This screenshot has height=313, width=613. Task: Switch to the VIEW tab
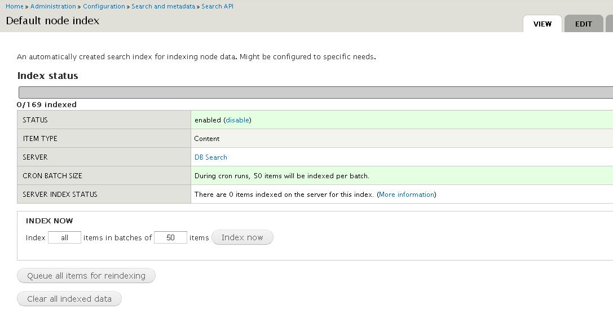click(543, 24)
